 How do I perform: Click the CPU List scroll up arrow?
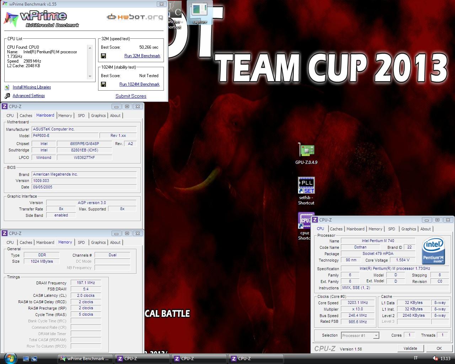point(90,48)
